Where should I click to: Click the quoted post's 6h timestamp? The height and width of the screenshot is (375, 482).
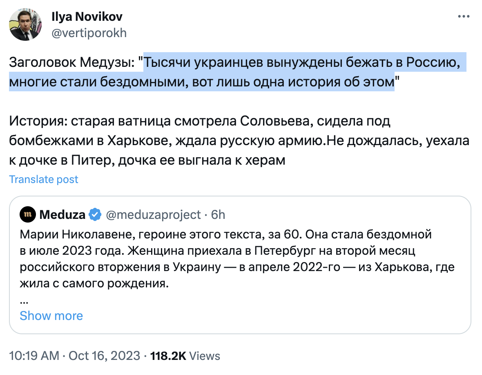point(218,214)
